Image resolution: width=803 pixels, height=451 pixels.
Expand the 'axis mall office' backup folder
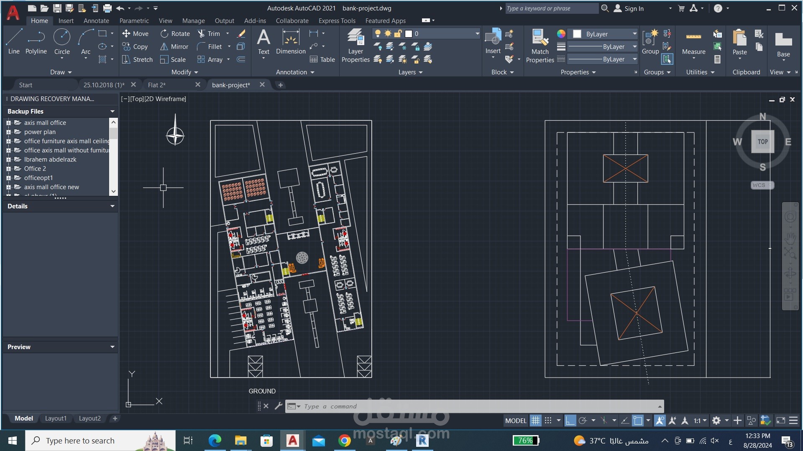point(8,123)
